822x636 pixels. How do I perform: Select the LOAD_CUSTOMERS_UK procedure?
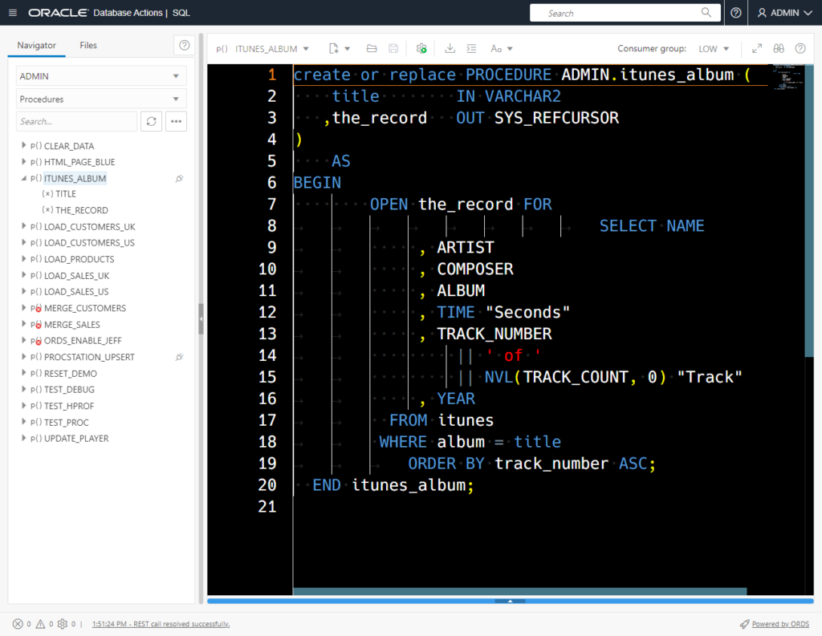point(90,227)
